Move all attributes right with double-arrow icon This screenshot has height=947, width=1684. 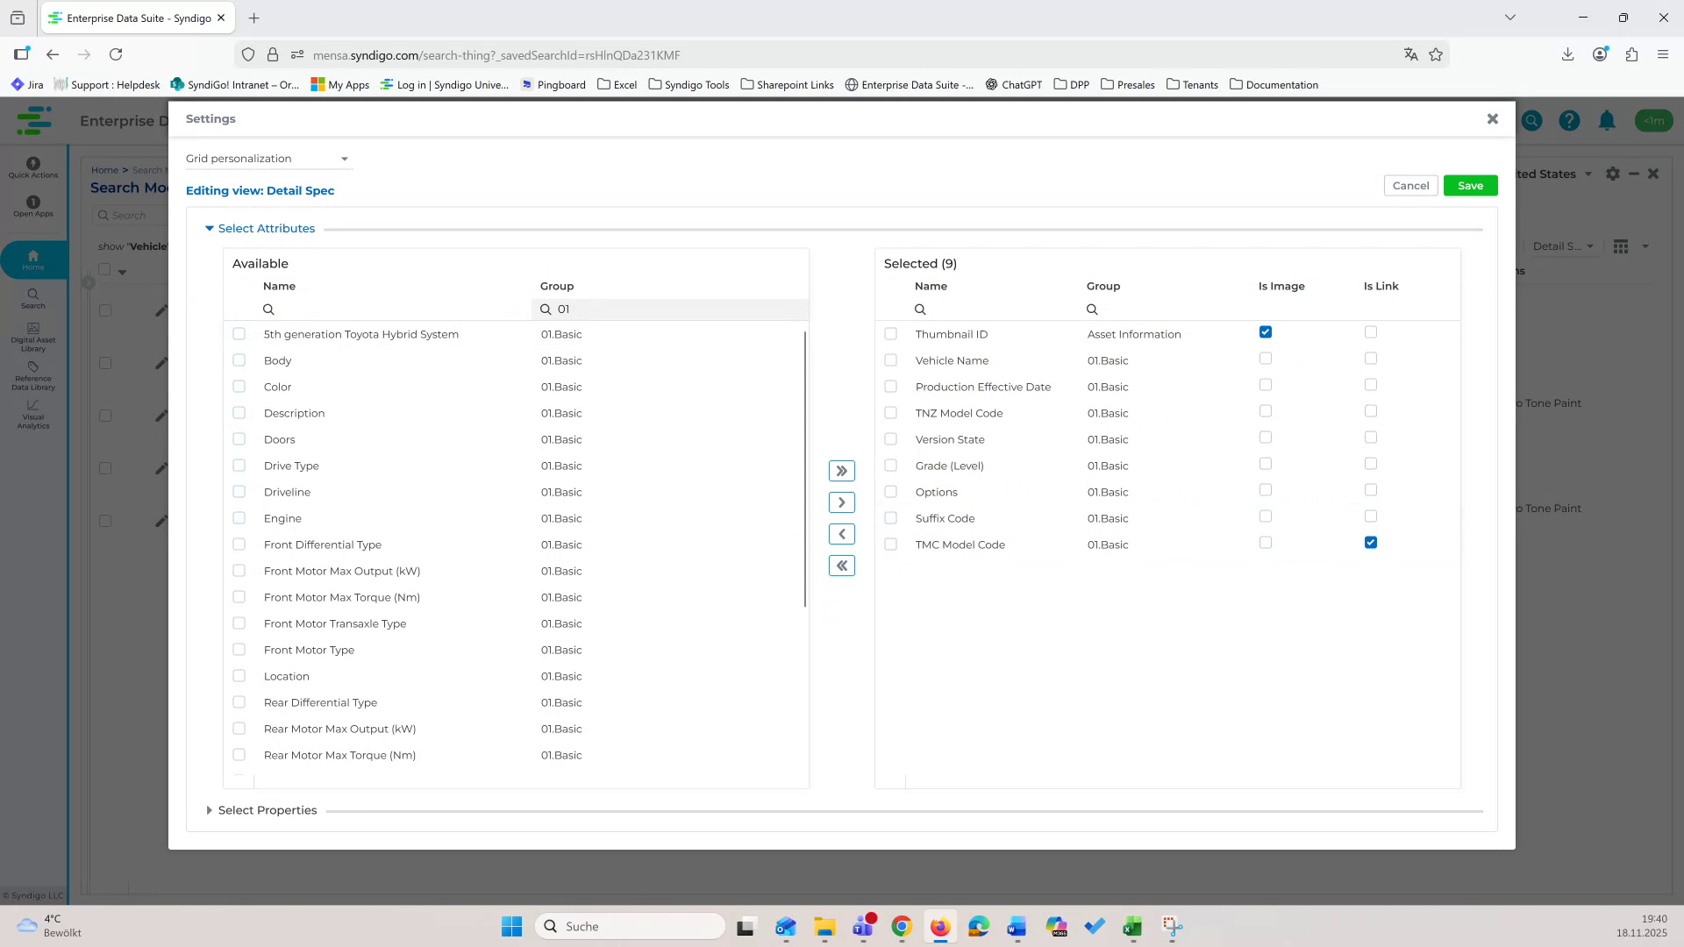[x=841, y=470]
